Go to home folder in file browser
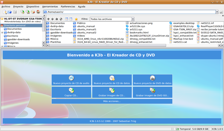 tap(57, 19)
